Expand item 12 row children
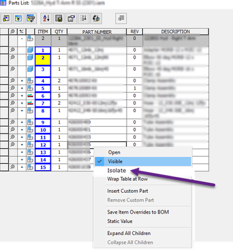 22,145
